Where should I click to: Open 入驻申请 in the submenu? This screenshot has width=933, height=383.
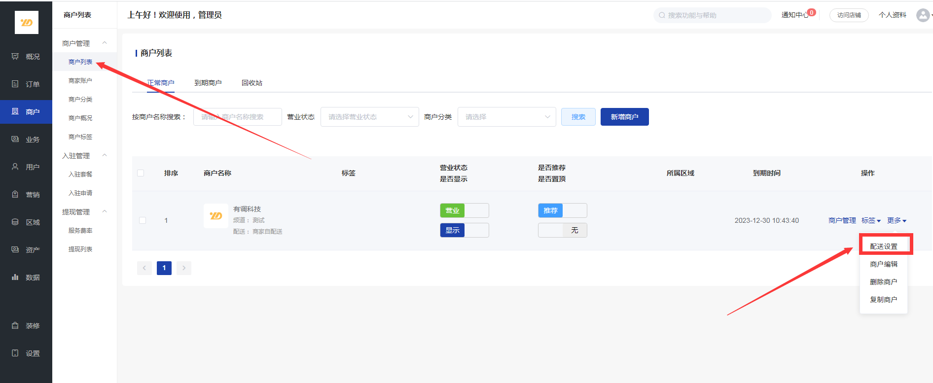click(x=80, y=193)
